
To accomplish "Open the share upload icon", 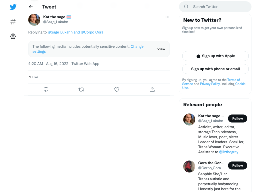I will (152, 89).
